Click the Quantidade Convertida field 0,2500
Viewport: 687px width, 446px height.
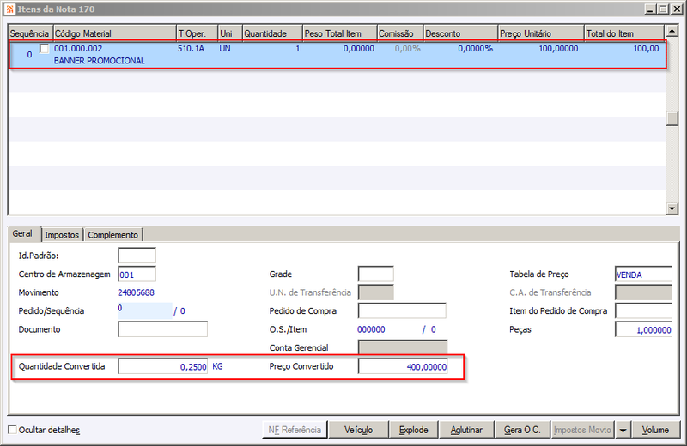coord(162,366)
